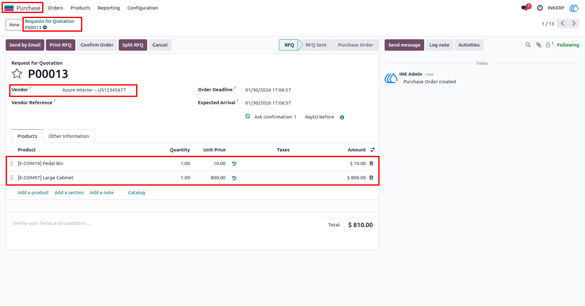The height and width of the screenshot is (306, 585).
Task: Open the Reporting menu
Action: coord(109,8)
